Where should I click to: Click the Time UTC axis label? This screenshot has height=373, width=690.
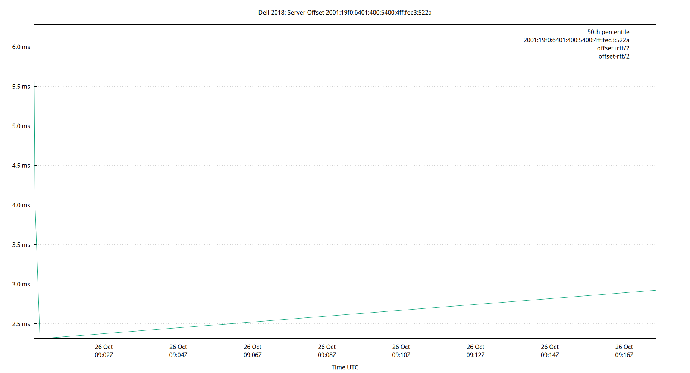(345, 367)
